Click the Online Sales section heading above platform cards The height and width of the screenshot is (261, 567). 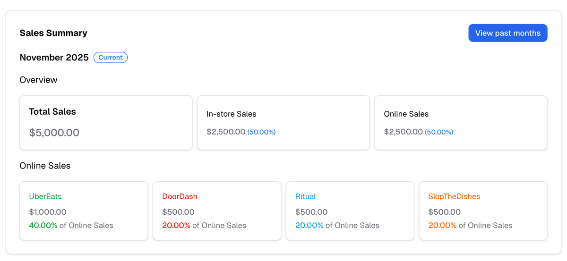[x=45, y=166]
